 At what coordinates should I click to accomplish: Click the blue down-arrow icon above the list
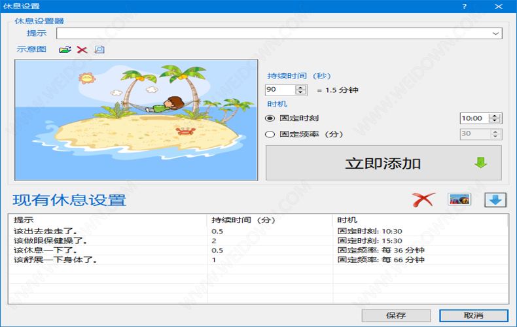pyautogui.click(x=495, y=199)
